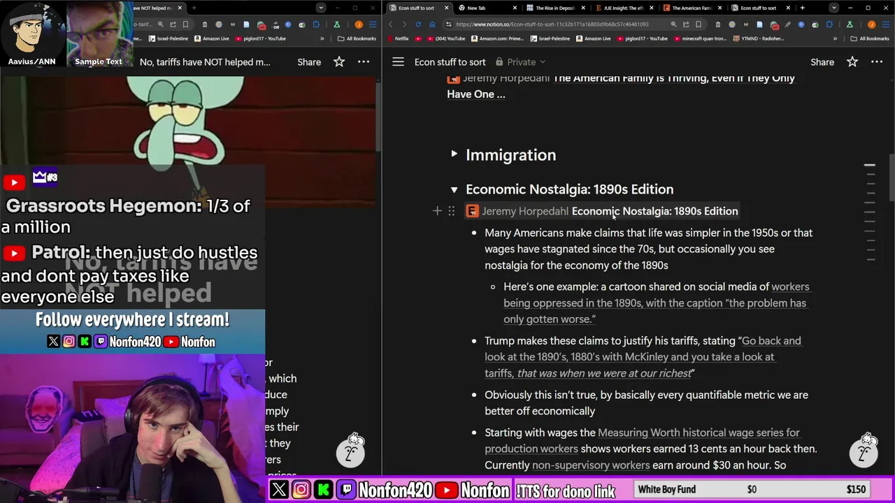895x503 pixels.
Task: Click the notion.so URL address field
Action: click(552, 24)
